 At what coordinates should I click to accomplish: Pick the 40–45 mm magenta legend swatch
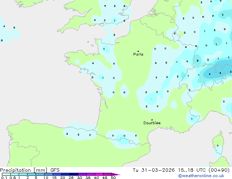point(99,174)
